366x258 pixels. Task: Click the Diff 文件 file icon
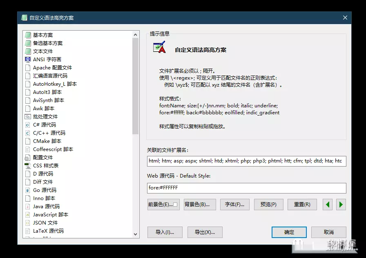coord(28,182)
